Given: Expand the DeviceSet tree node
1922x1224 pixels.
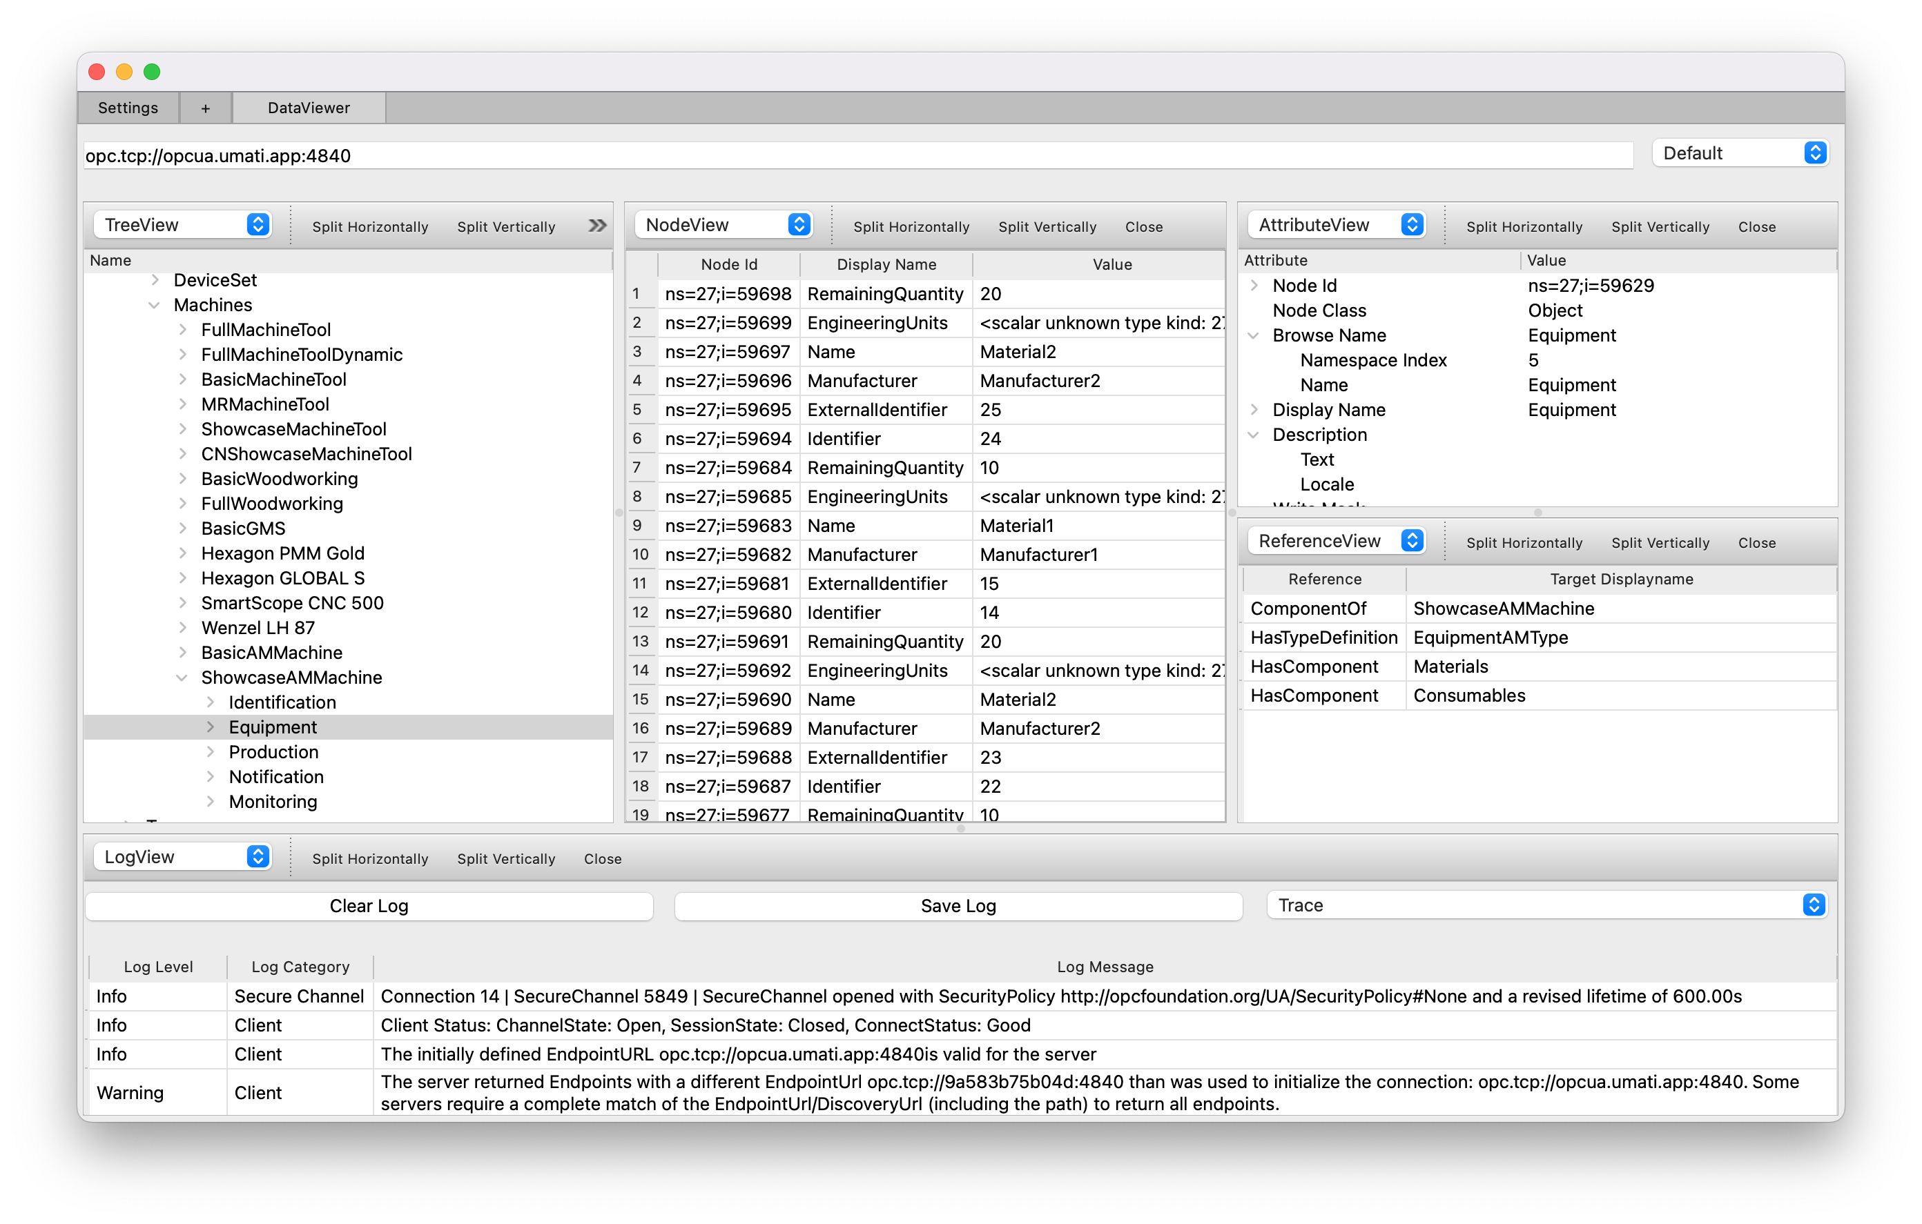Looking at the screenshot, I should click(x=155, y=280).
